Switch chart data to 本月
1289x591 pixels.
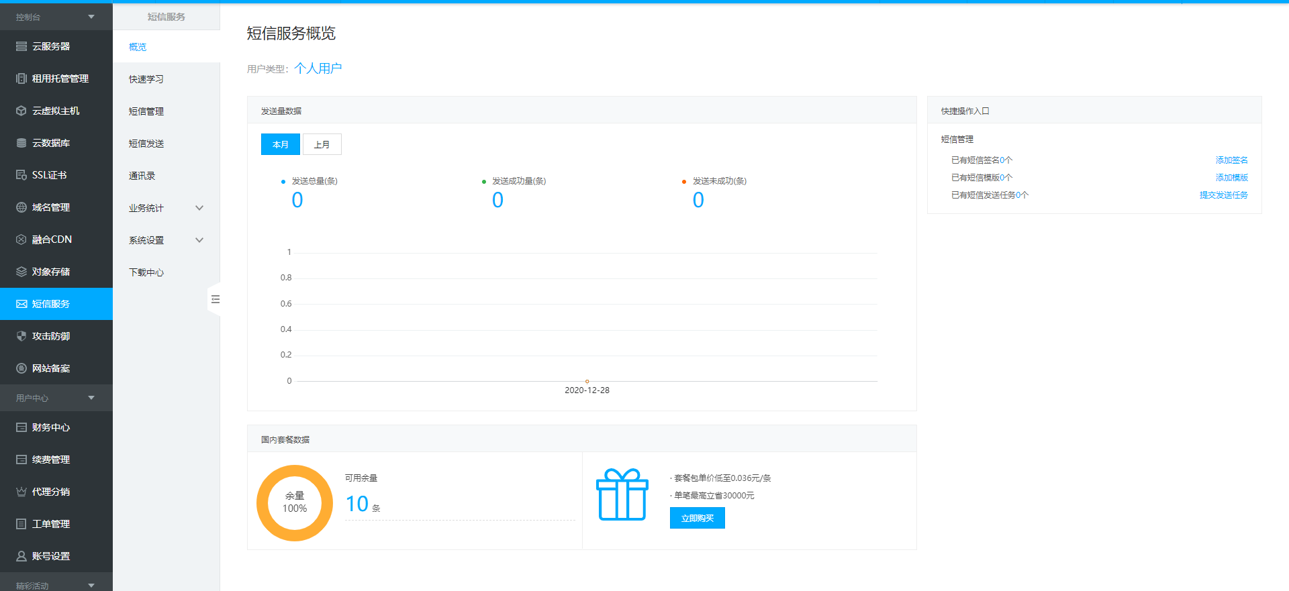[x=280, y=144]
